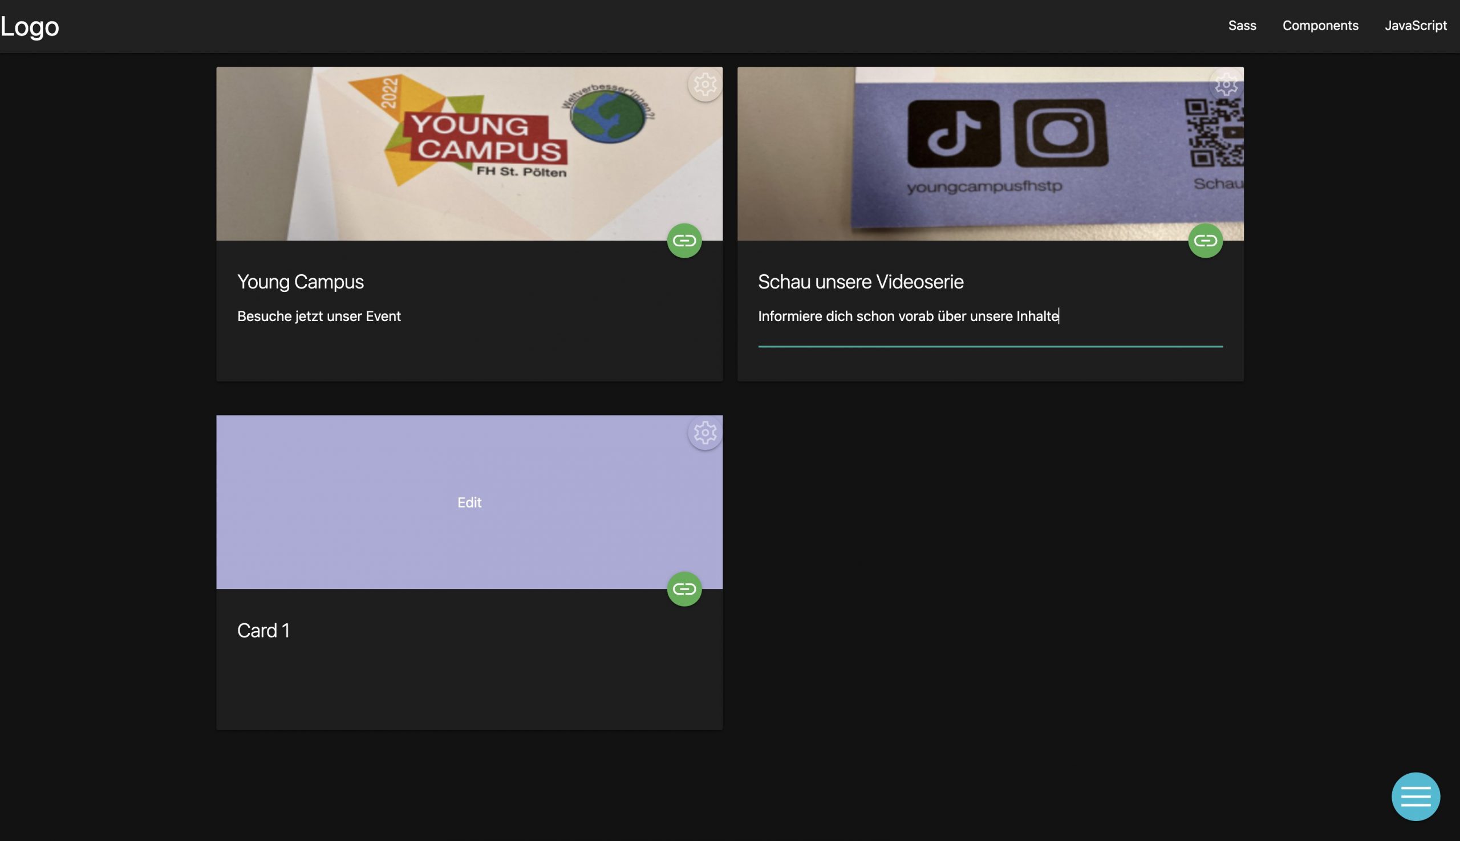Click the Young Campus card title

click(301, 282)
